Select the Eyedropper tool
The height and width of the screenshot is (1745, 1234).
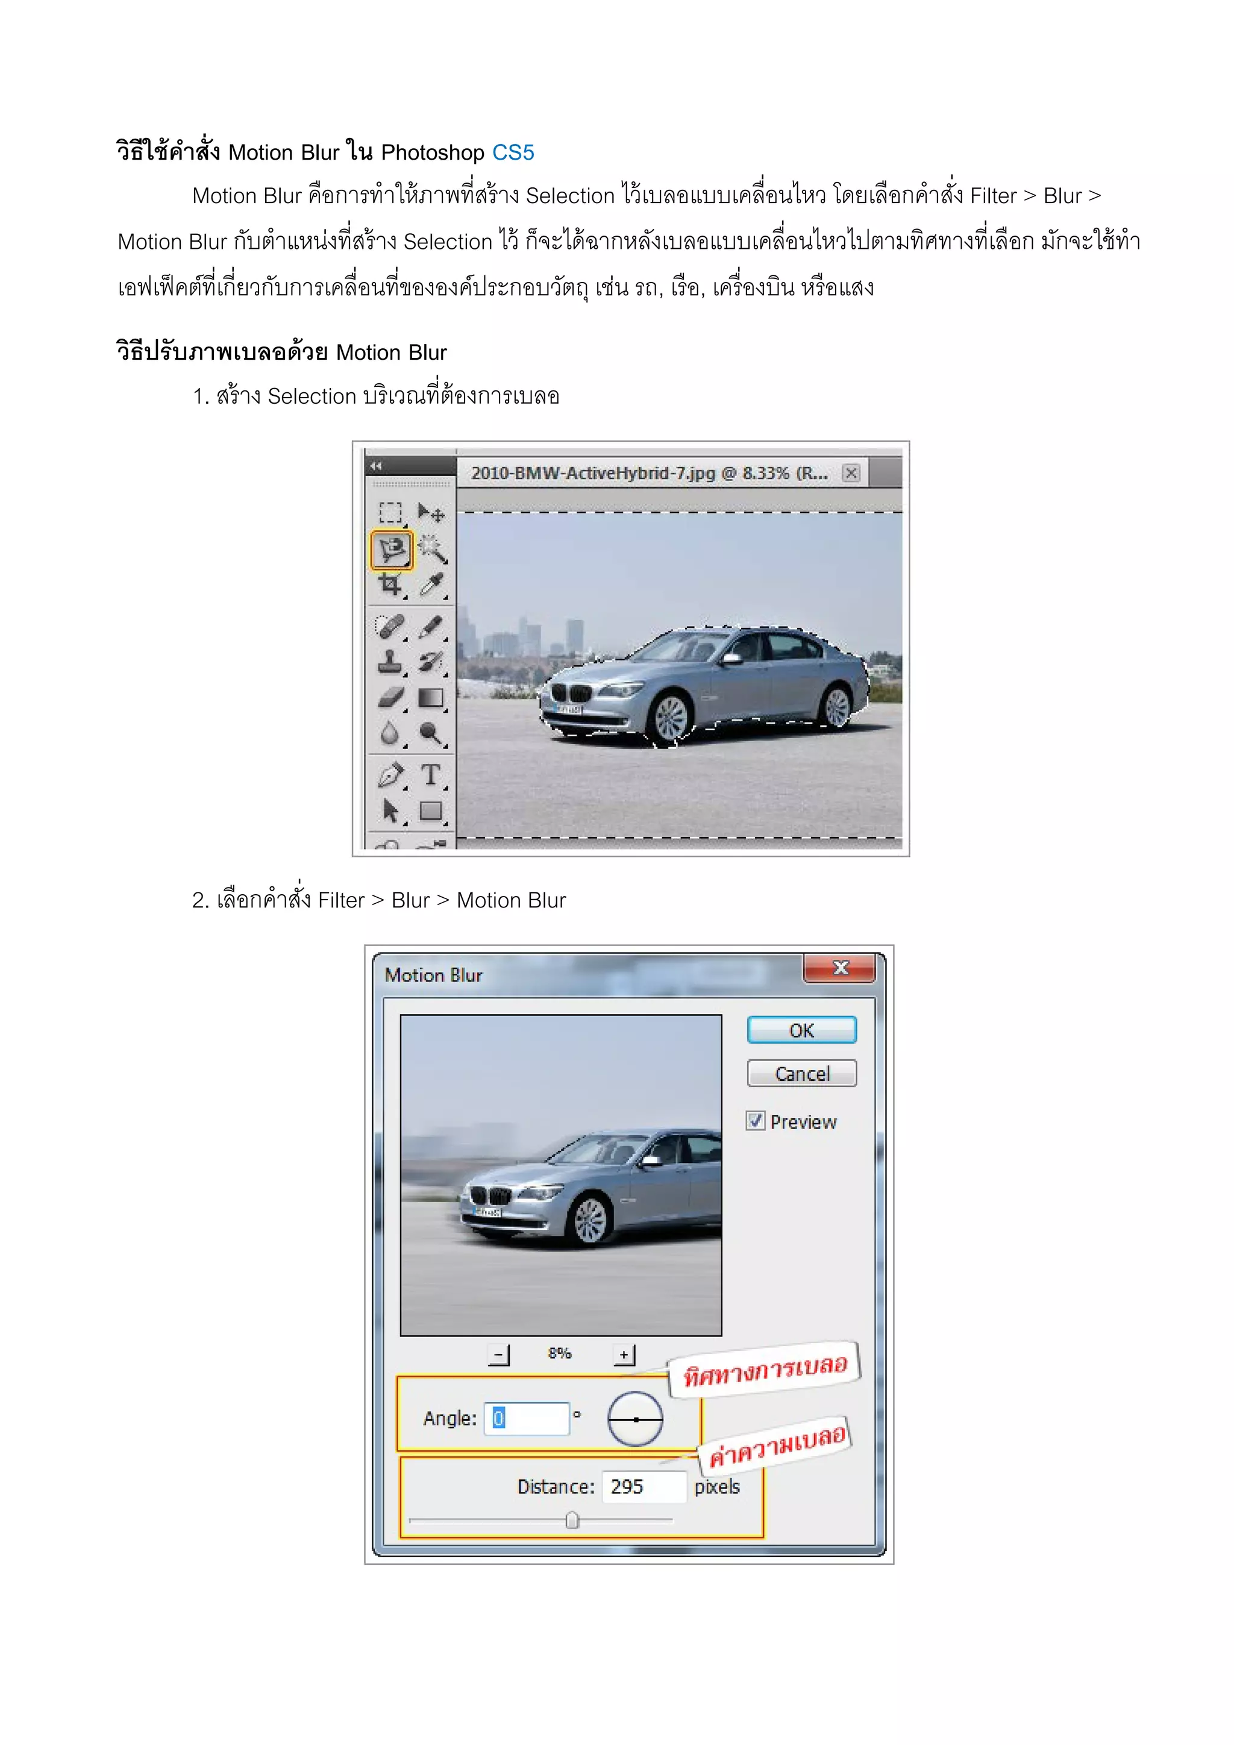(x=431, y=585)
